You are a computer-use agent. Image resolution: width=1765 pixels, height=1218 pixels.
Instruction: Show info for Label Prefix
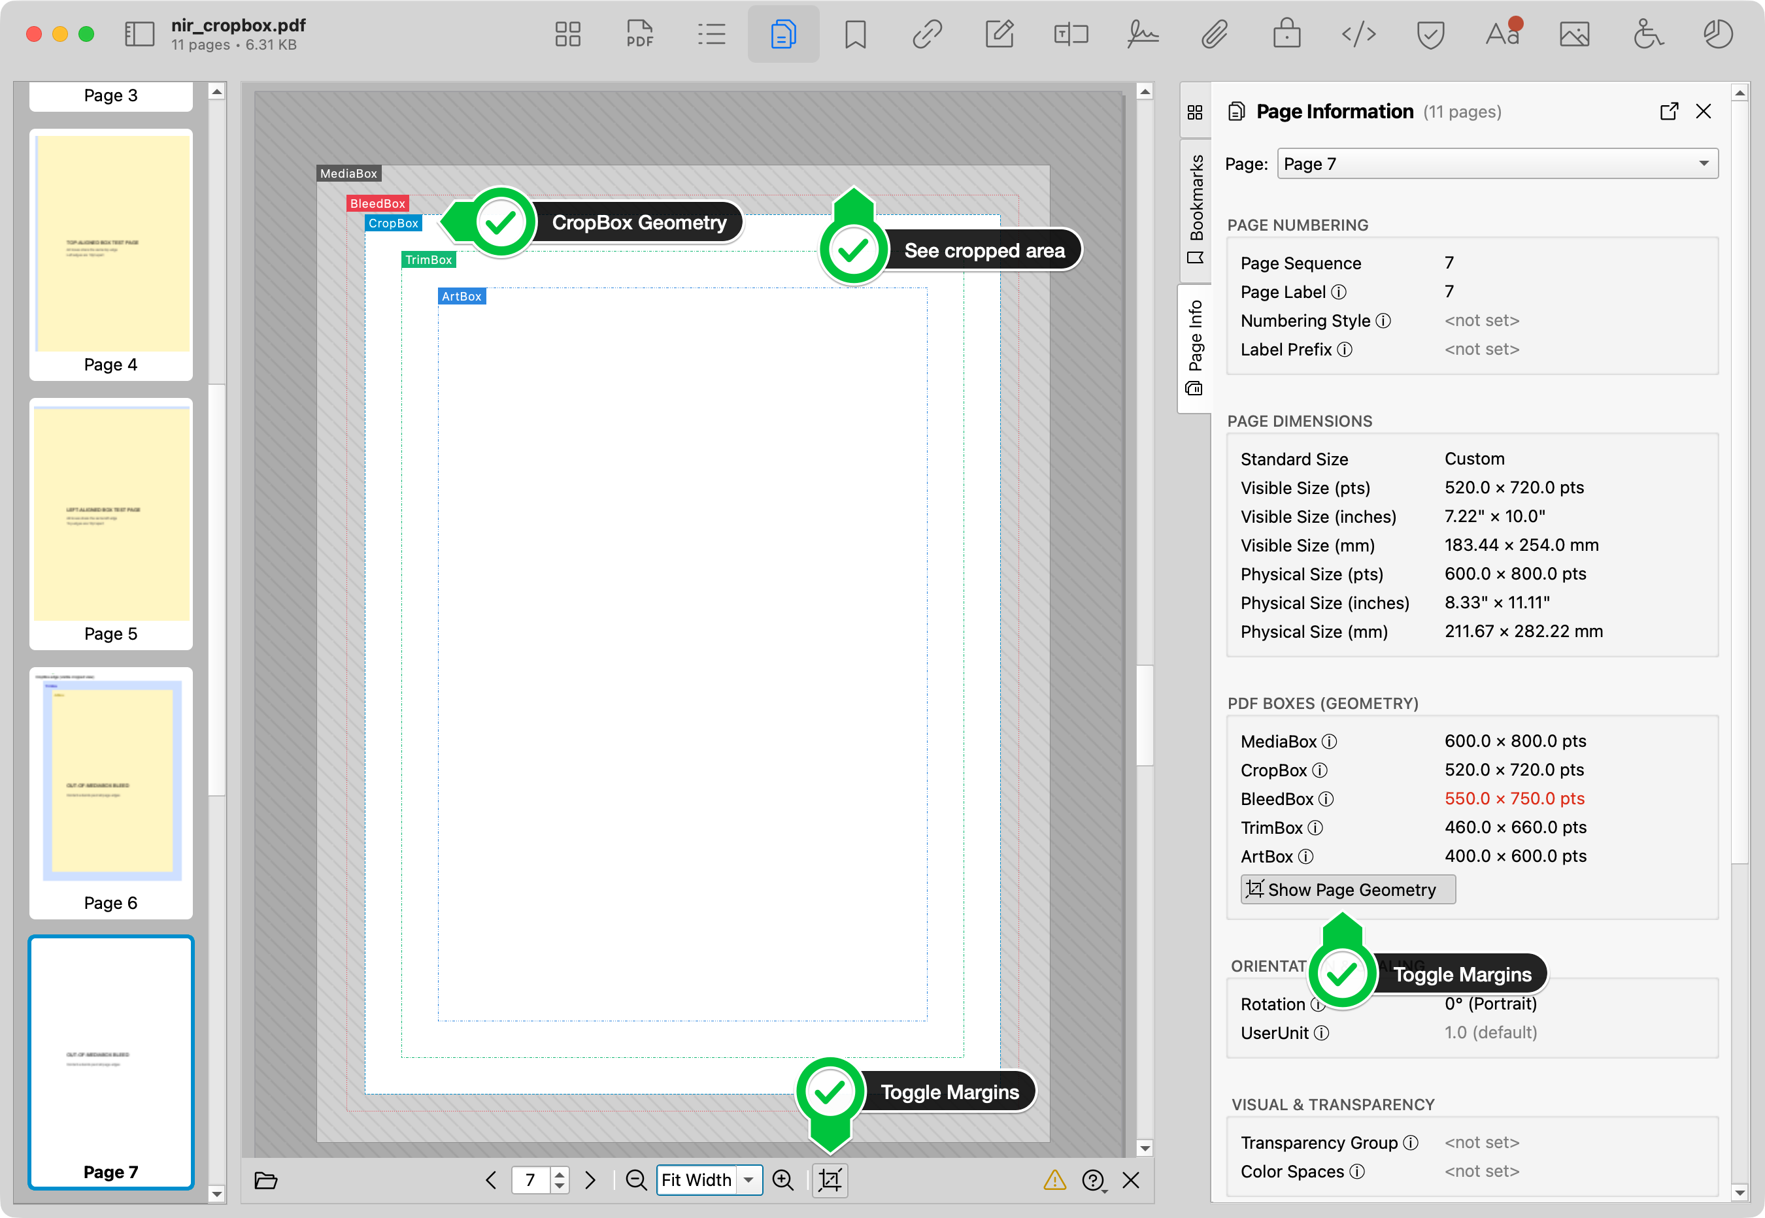pos(1345,350)
